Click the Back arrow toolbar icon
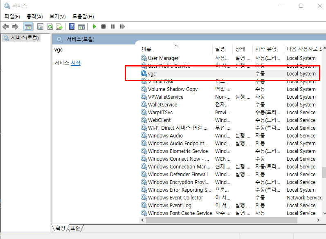Screen dimensions: 326x239 pyautogui.click(x=6, y=27)
